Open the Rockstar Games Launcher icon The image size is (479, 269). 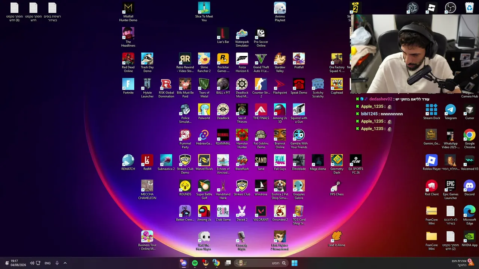pos(223,63)
